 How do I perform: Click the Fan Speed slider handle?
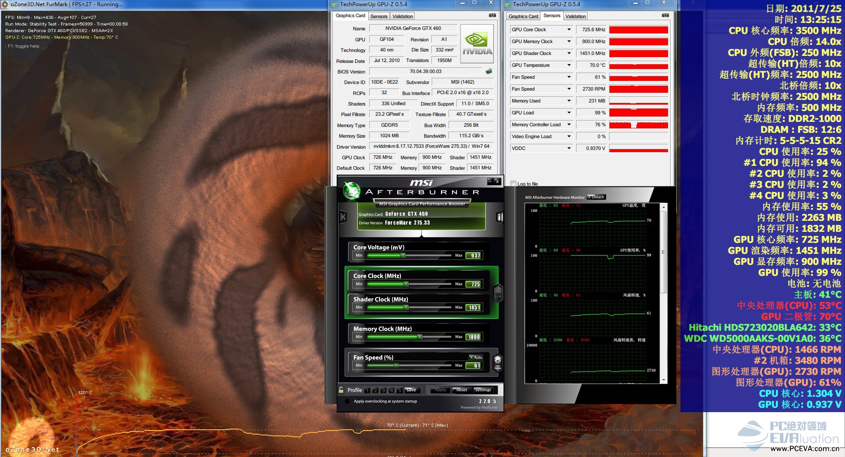396,365
